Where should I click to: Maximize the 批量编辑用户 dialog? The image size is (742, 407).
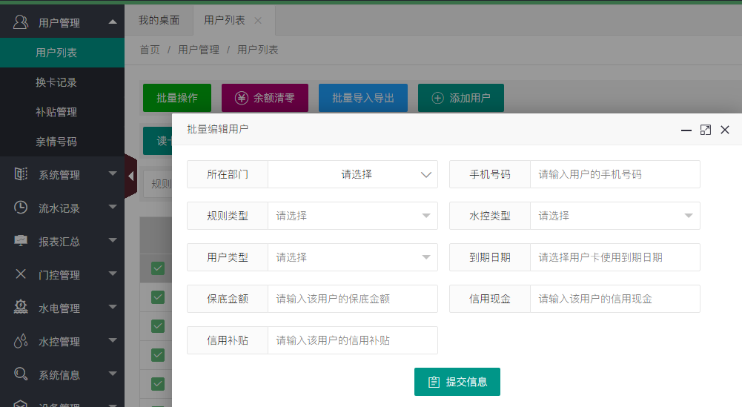pos(706,130)
